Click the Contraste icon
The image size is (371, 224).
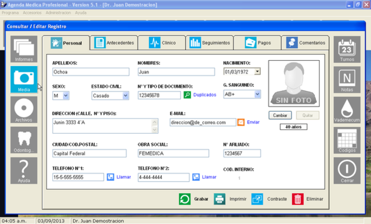(x=257, y=199)
